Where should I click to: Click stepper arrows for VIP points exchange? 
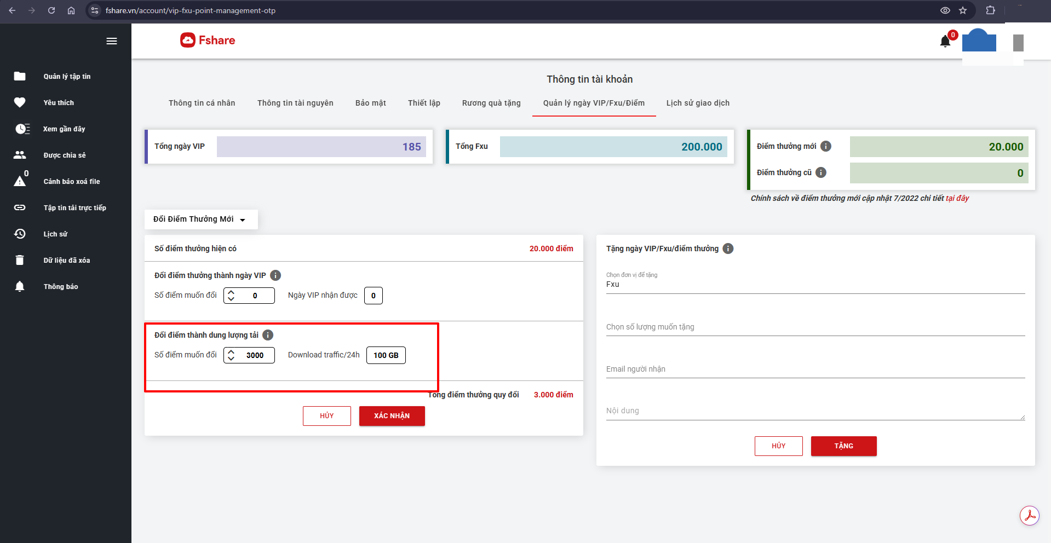[x=231, y=296]
